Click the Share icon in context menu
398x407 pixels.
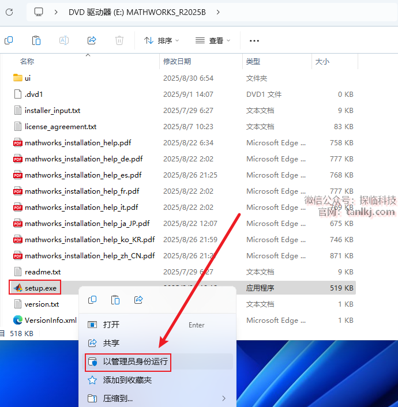(x=138, y=300)
